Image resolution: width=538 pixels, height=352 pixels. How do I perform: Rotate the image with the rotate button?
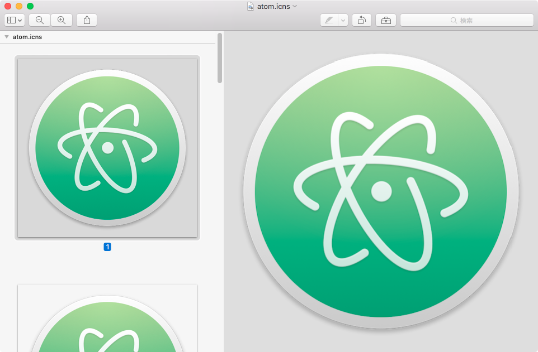[x=362, y=20]
